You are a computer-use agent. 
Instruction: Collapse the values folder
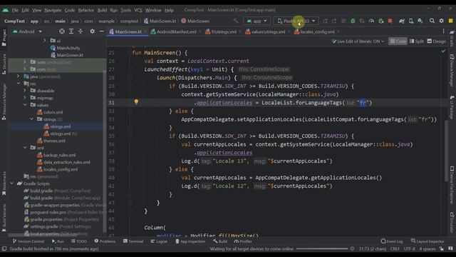point(25,105)
